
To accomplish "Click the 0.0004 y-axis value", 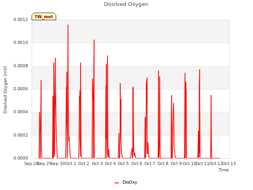I will (x=21, y=112).
